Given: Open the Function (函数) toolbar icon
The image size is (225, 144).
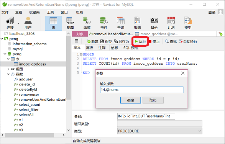Looking at the screenshot, I should pyautogui.click(x=87, y=23).
